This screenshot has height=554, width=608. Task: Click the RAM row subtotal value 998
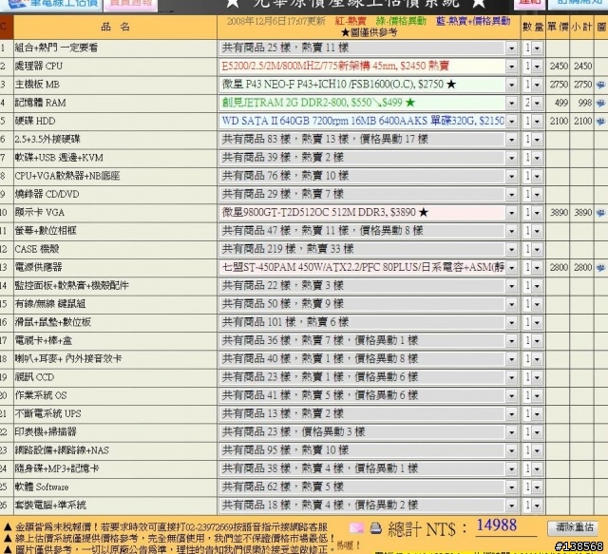[x=585, y=103]
